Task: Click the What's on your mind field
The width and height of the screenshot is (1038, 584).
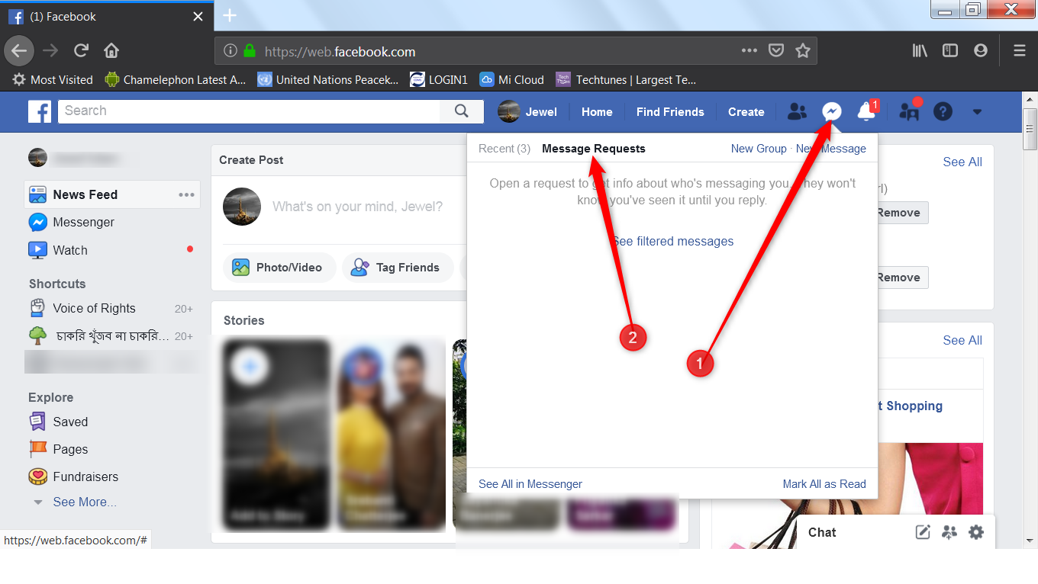Action: [x=357, y=207]
